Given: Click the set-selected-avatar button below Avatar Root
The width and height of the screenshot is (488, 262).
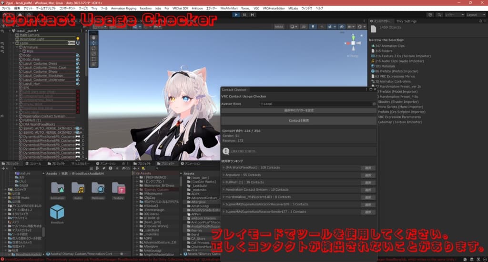Looking at the screenshot, I should (x=298, y=110).
